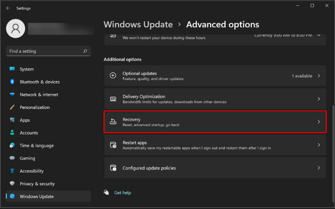Click the Windows Update sync icon

coord(12,196)
